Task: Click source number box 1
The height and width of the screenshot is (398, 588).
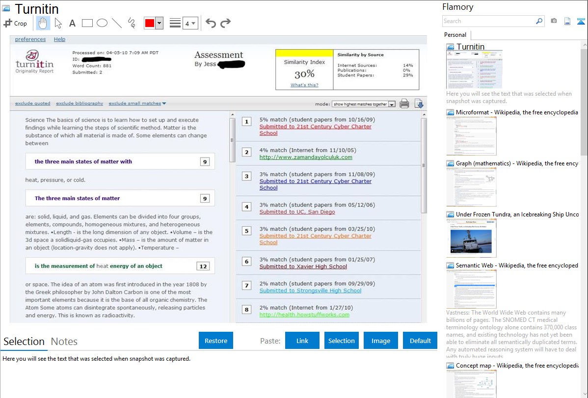Action: (246, 122)
